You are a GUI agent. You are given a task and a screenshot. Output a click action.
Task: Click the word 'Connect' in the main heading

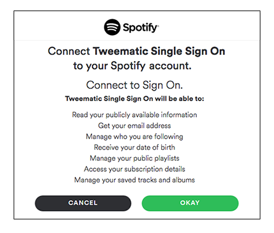click(x=69, y=51)
